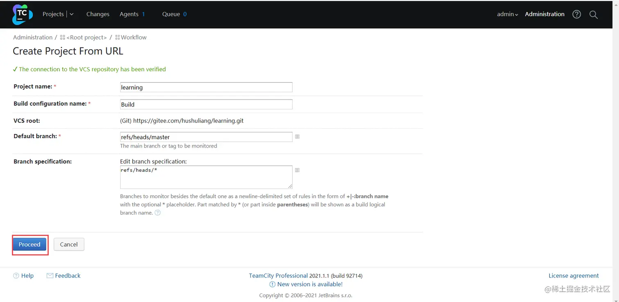Image resolution: width=619 pixels, height=302 pixels.
Task: Click the 'Project name:' label
Action: [x=33, y=86]
